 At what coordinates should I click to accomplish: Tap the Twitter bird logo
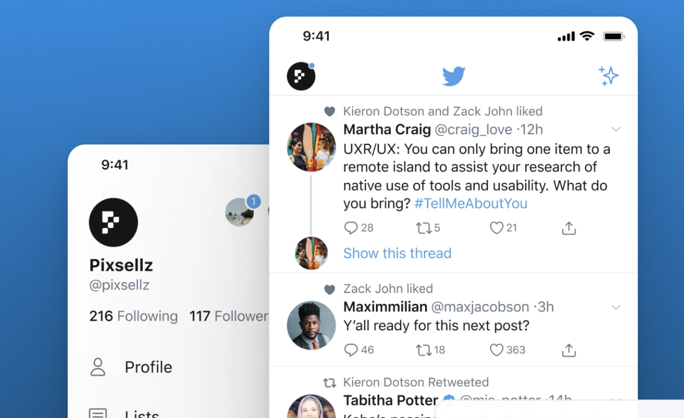[x=454, y=76]
